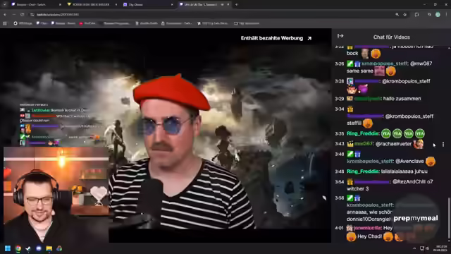Open Chrome from the taskbar
This screenshot has height=254, width=451.
tap(18, 248)
